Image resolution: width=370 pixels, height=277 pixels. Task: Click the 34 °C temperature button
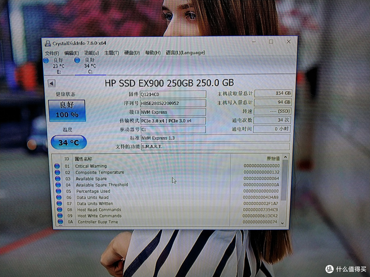tap(69, 142)
